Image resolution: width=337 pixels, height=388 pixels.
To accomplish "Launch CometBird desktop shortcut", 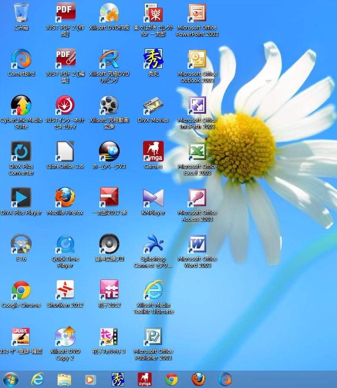I will (21, 59).
